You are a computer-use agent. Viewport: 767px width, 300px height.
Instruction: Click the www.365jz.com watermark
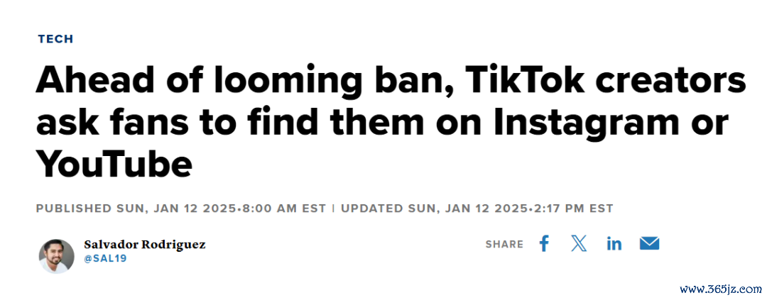point(725,289)
